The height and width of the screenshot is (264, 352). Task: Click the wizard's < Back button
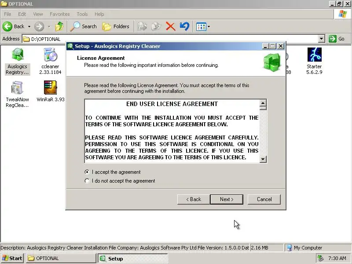pyautogui.click(x=194, y=199)
